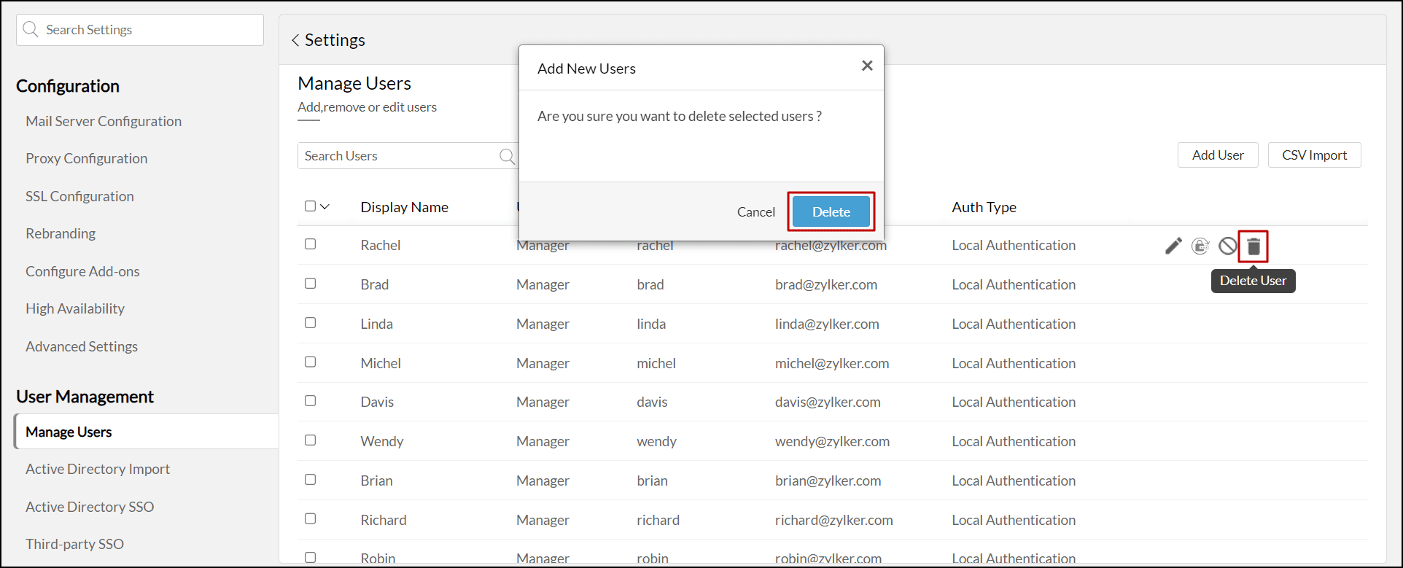
Task: Select Linda's row checkbox
Action: pos(311,323)
